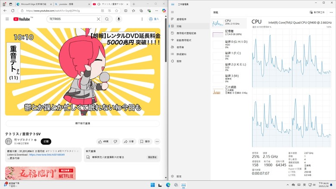Open the Users page in Task Manager
Image resolution: width=336 pixels, height=189 pixels.
pyautogui.click(x=189, y=47)
